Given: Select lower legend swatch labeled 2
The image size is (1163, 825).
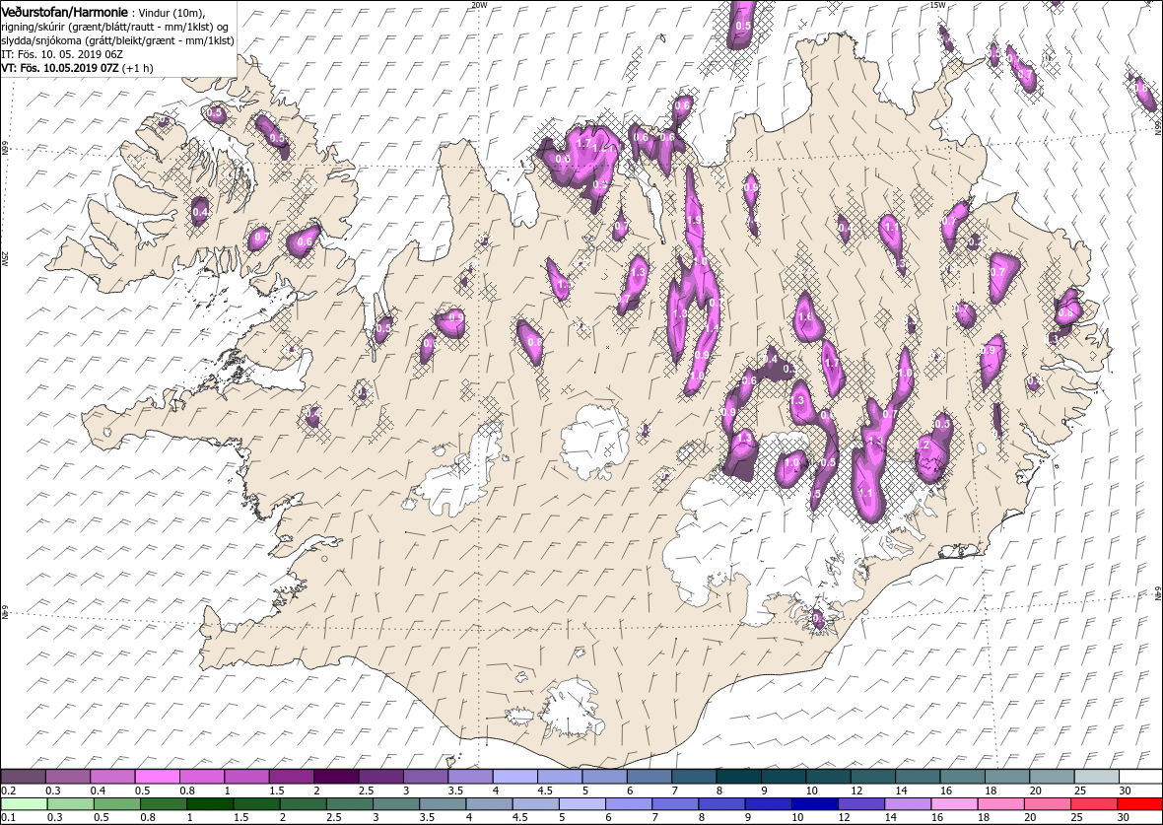Looking at the screenshot, I should 303,804.
